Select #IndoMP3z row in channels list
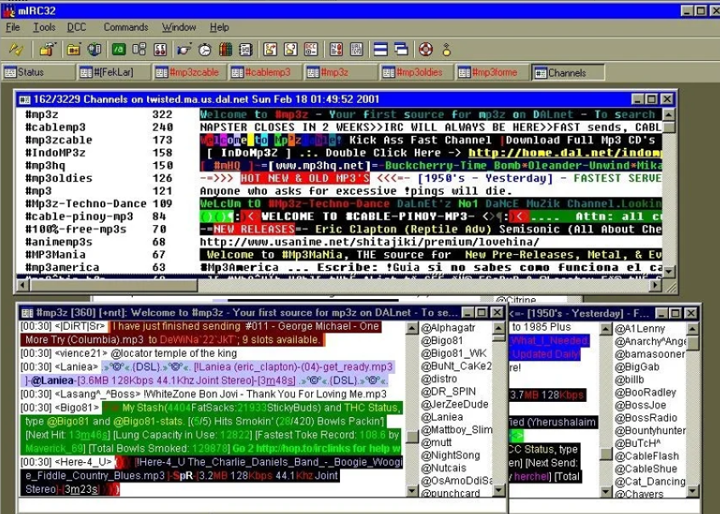720x514 pixels. pyautogui.click(x=339, y=153)
